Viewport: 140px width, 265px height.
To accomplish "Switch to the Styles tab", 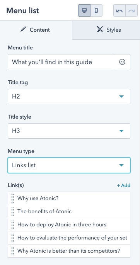I will (x=106, y=30).
